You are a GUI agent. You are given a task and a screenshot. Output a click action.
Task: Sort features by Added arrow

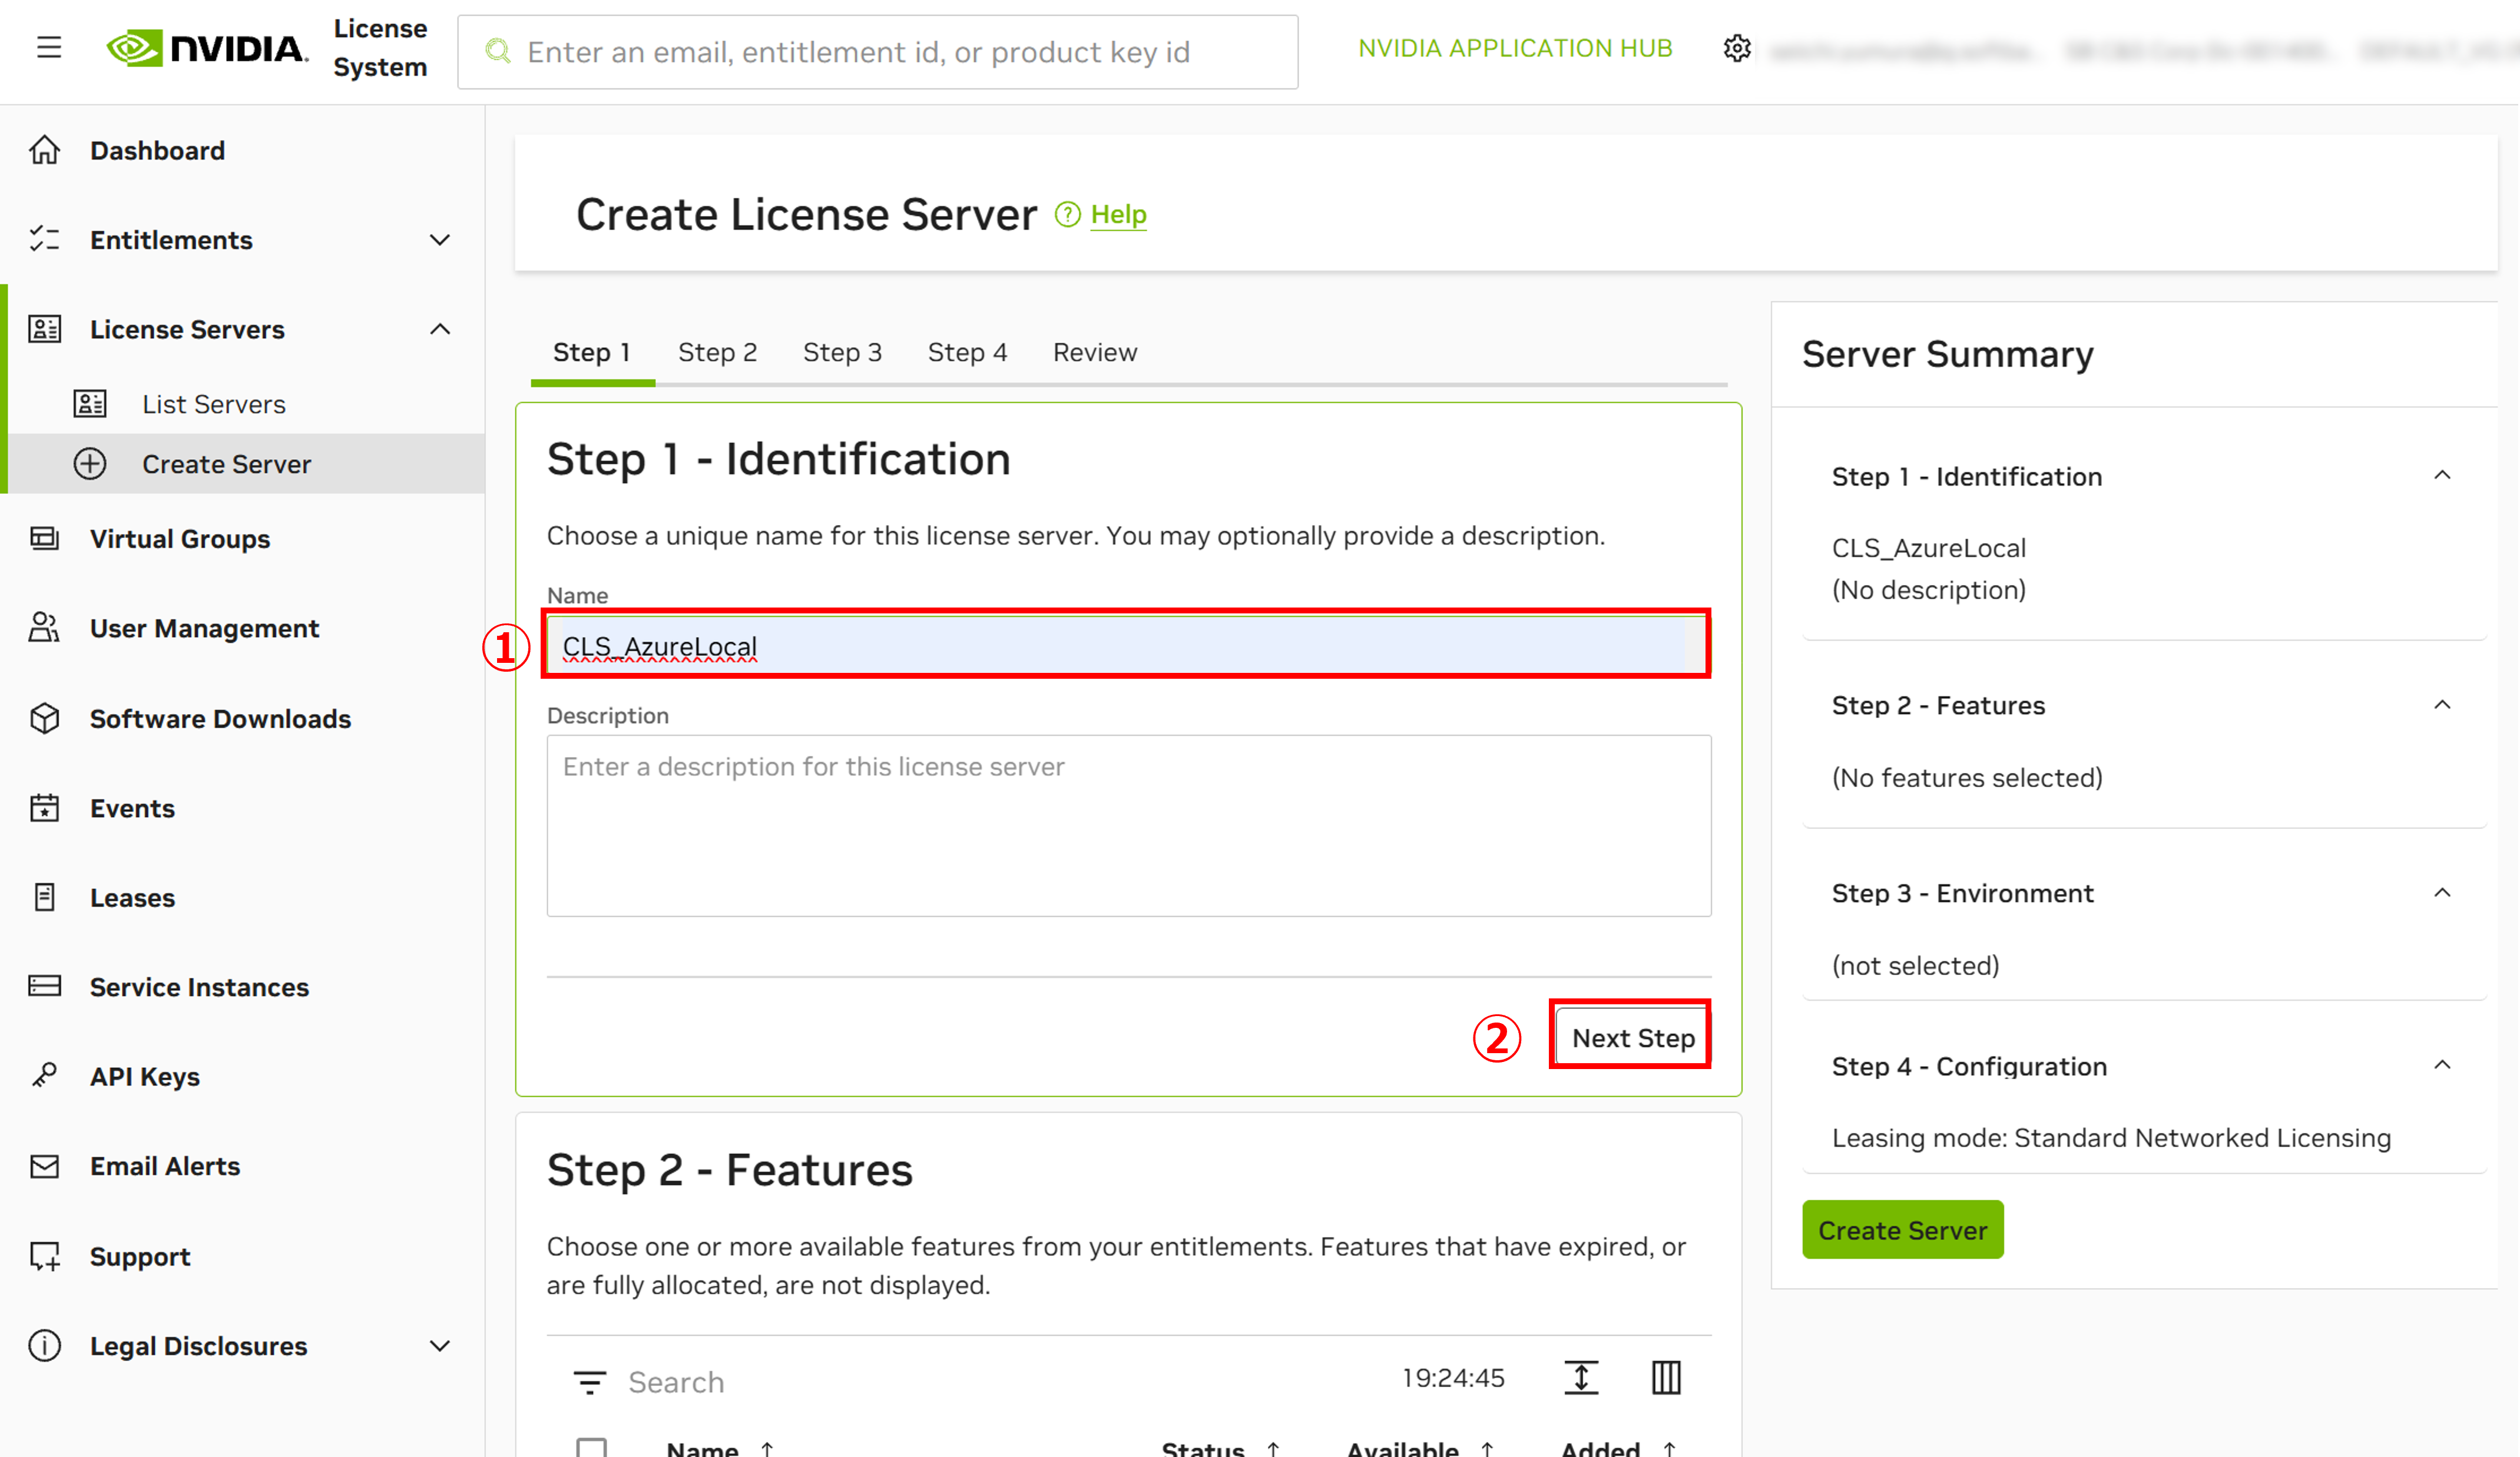(1669, 1448)
